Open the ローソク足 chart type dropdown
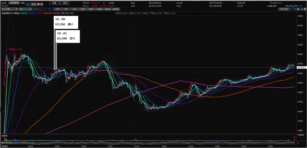 (x=9, y=9)
